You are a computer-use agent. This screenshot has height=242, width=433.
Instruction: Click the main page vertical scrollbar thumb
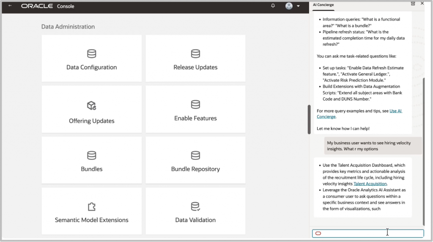309,119
